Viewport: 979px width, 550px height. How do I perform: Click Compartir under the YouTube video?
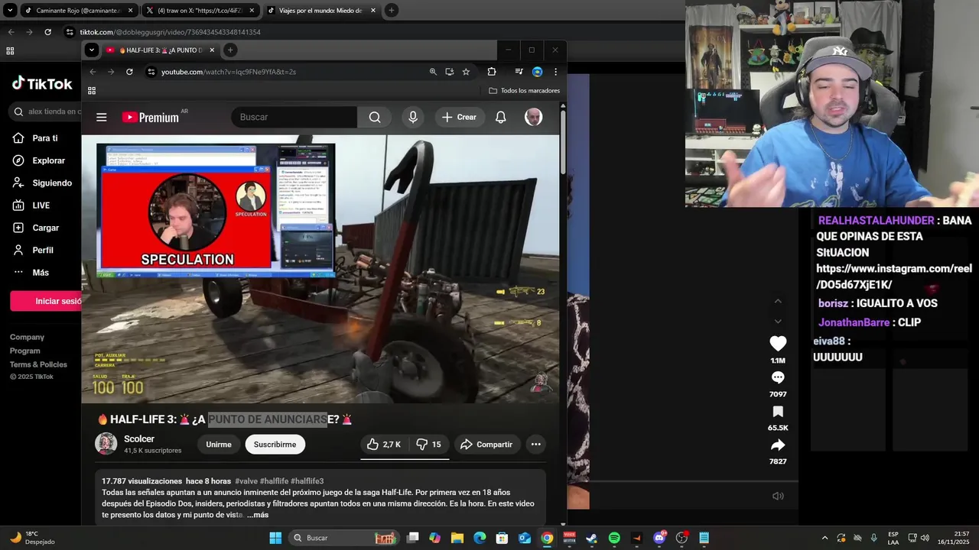tap(486, 445)
